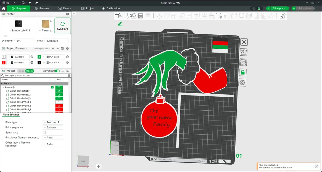
Task: Open the Bambu Lab P1S printer dropdown
Action: [x=19, y=31]
